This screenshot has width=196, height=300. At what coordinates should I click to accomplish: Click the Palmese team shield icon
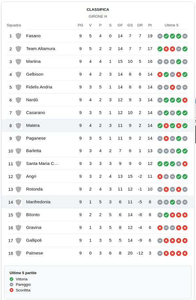coord(18,253)
